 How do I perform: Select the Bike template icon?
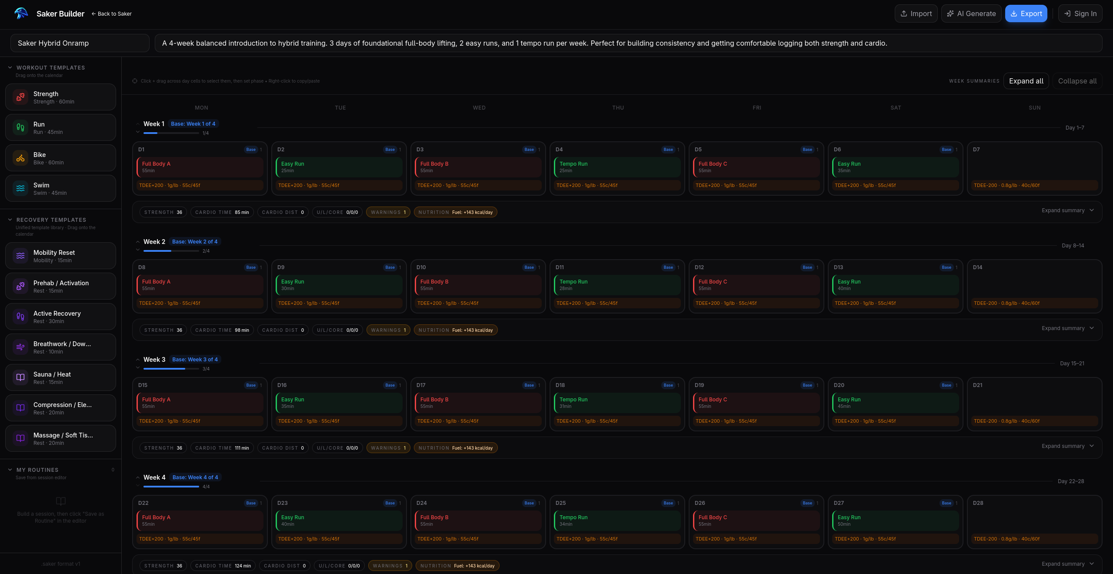(x=20, y=158)
